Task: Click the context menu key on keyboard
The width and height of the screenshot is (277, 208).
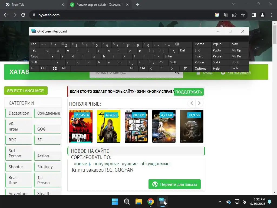Action: coord(186,69)
